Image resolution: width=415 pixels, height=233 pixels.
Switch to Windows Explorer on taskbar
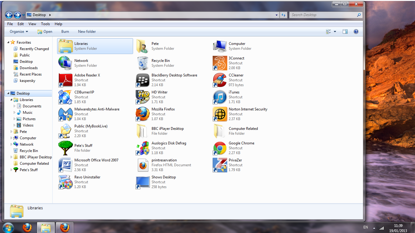[x=46, y=228]
